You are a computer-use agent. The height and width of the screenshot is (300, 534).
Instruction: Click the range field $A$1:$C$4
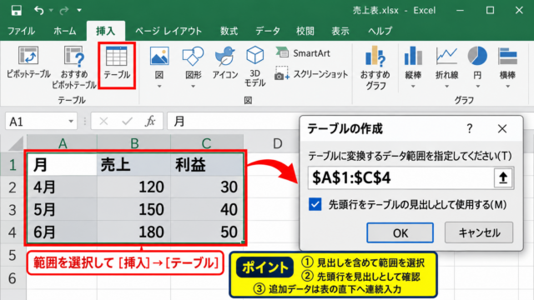[400, 177]
